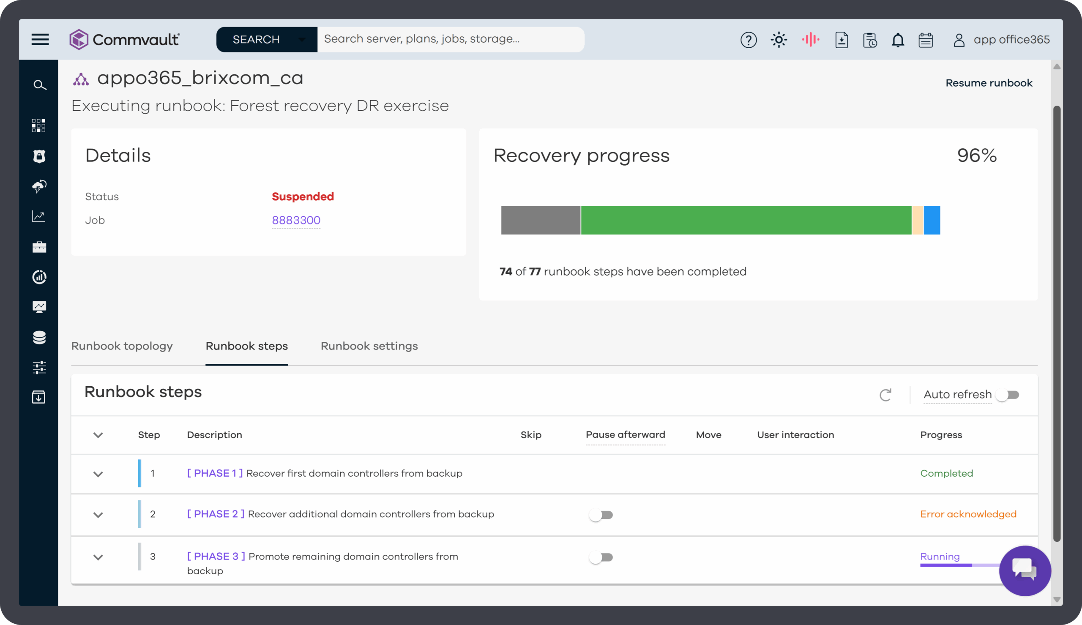Toggle Pause afterward for Phase 3

point(601,557)
